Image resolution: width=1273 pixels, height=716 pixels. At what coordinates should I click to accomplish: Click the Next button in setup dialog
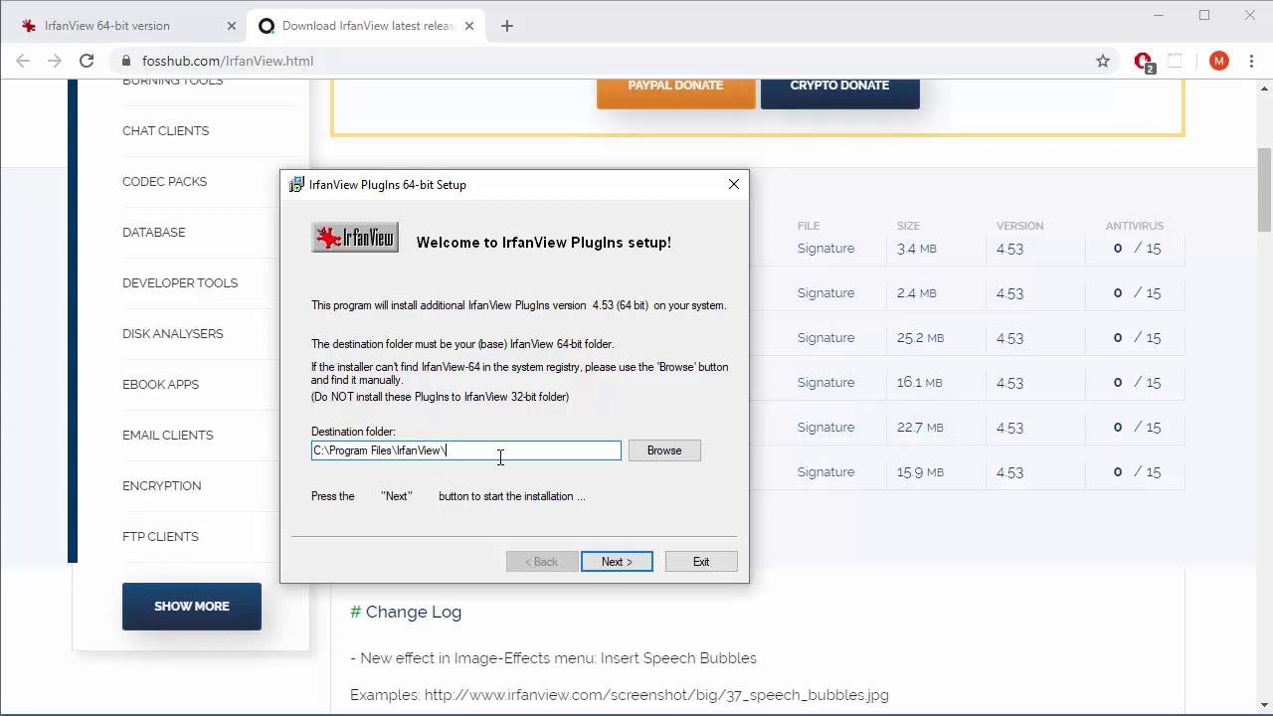tap(617, 562)
